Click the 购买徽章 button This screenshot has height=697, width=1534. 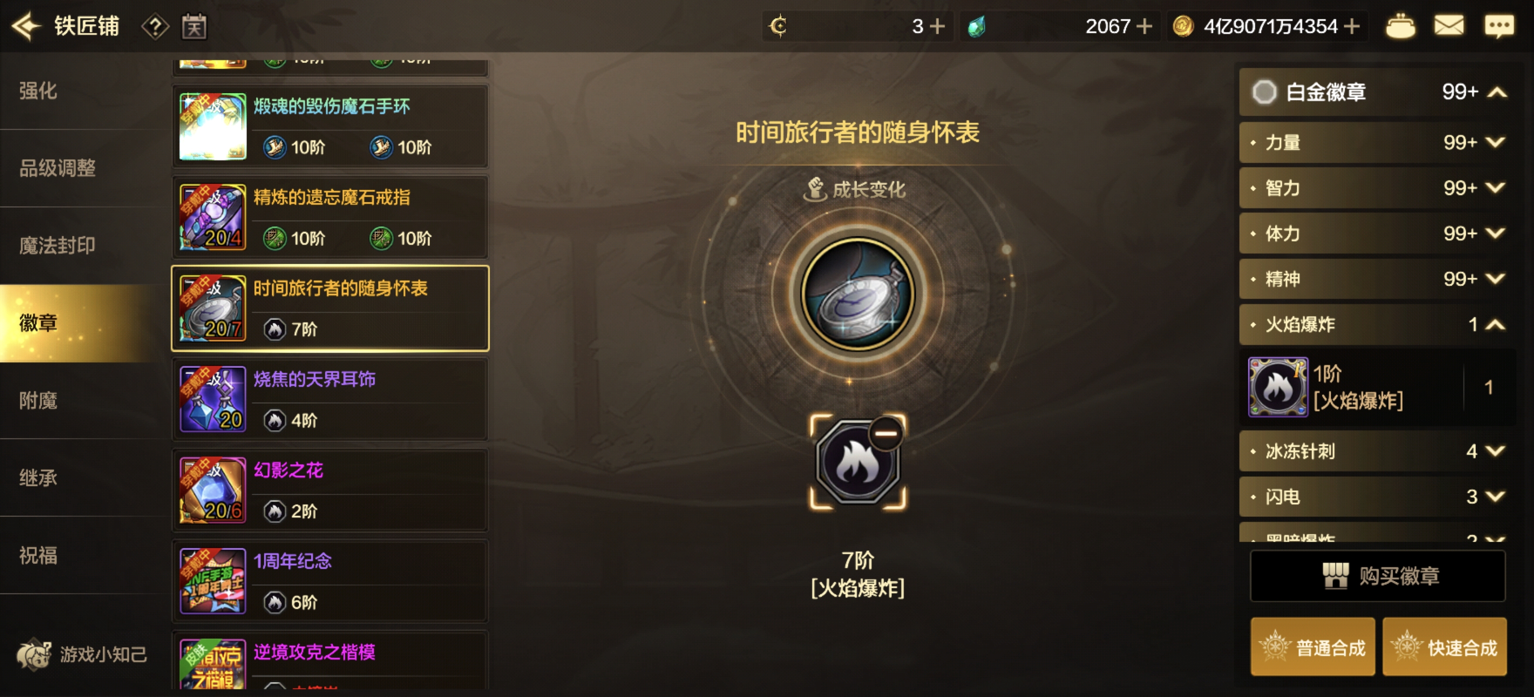(1378, 576)
